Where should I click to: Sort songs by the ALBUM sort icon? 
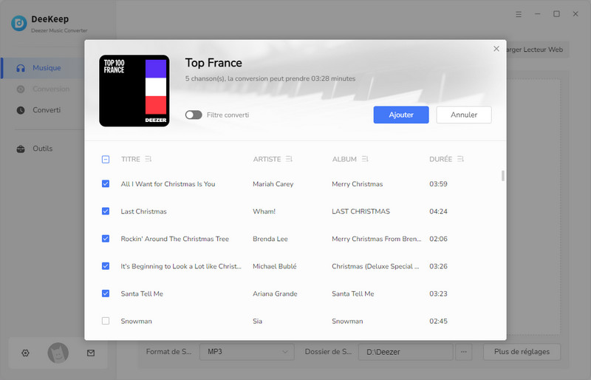pos(364,159)
